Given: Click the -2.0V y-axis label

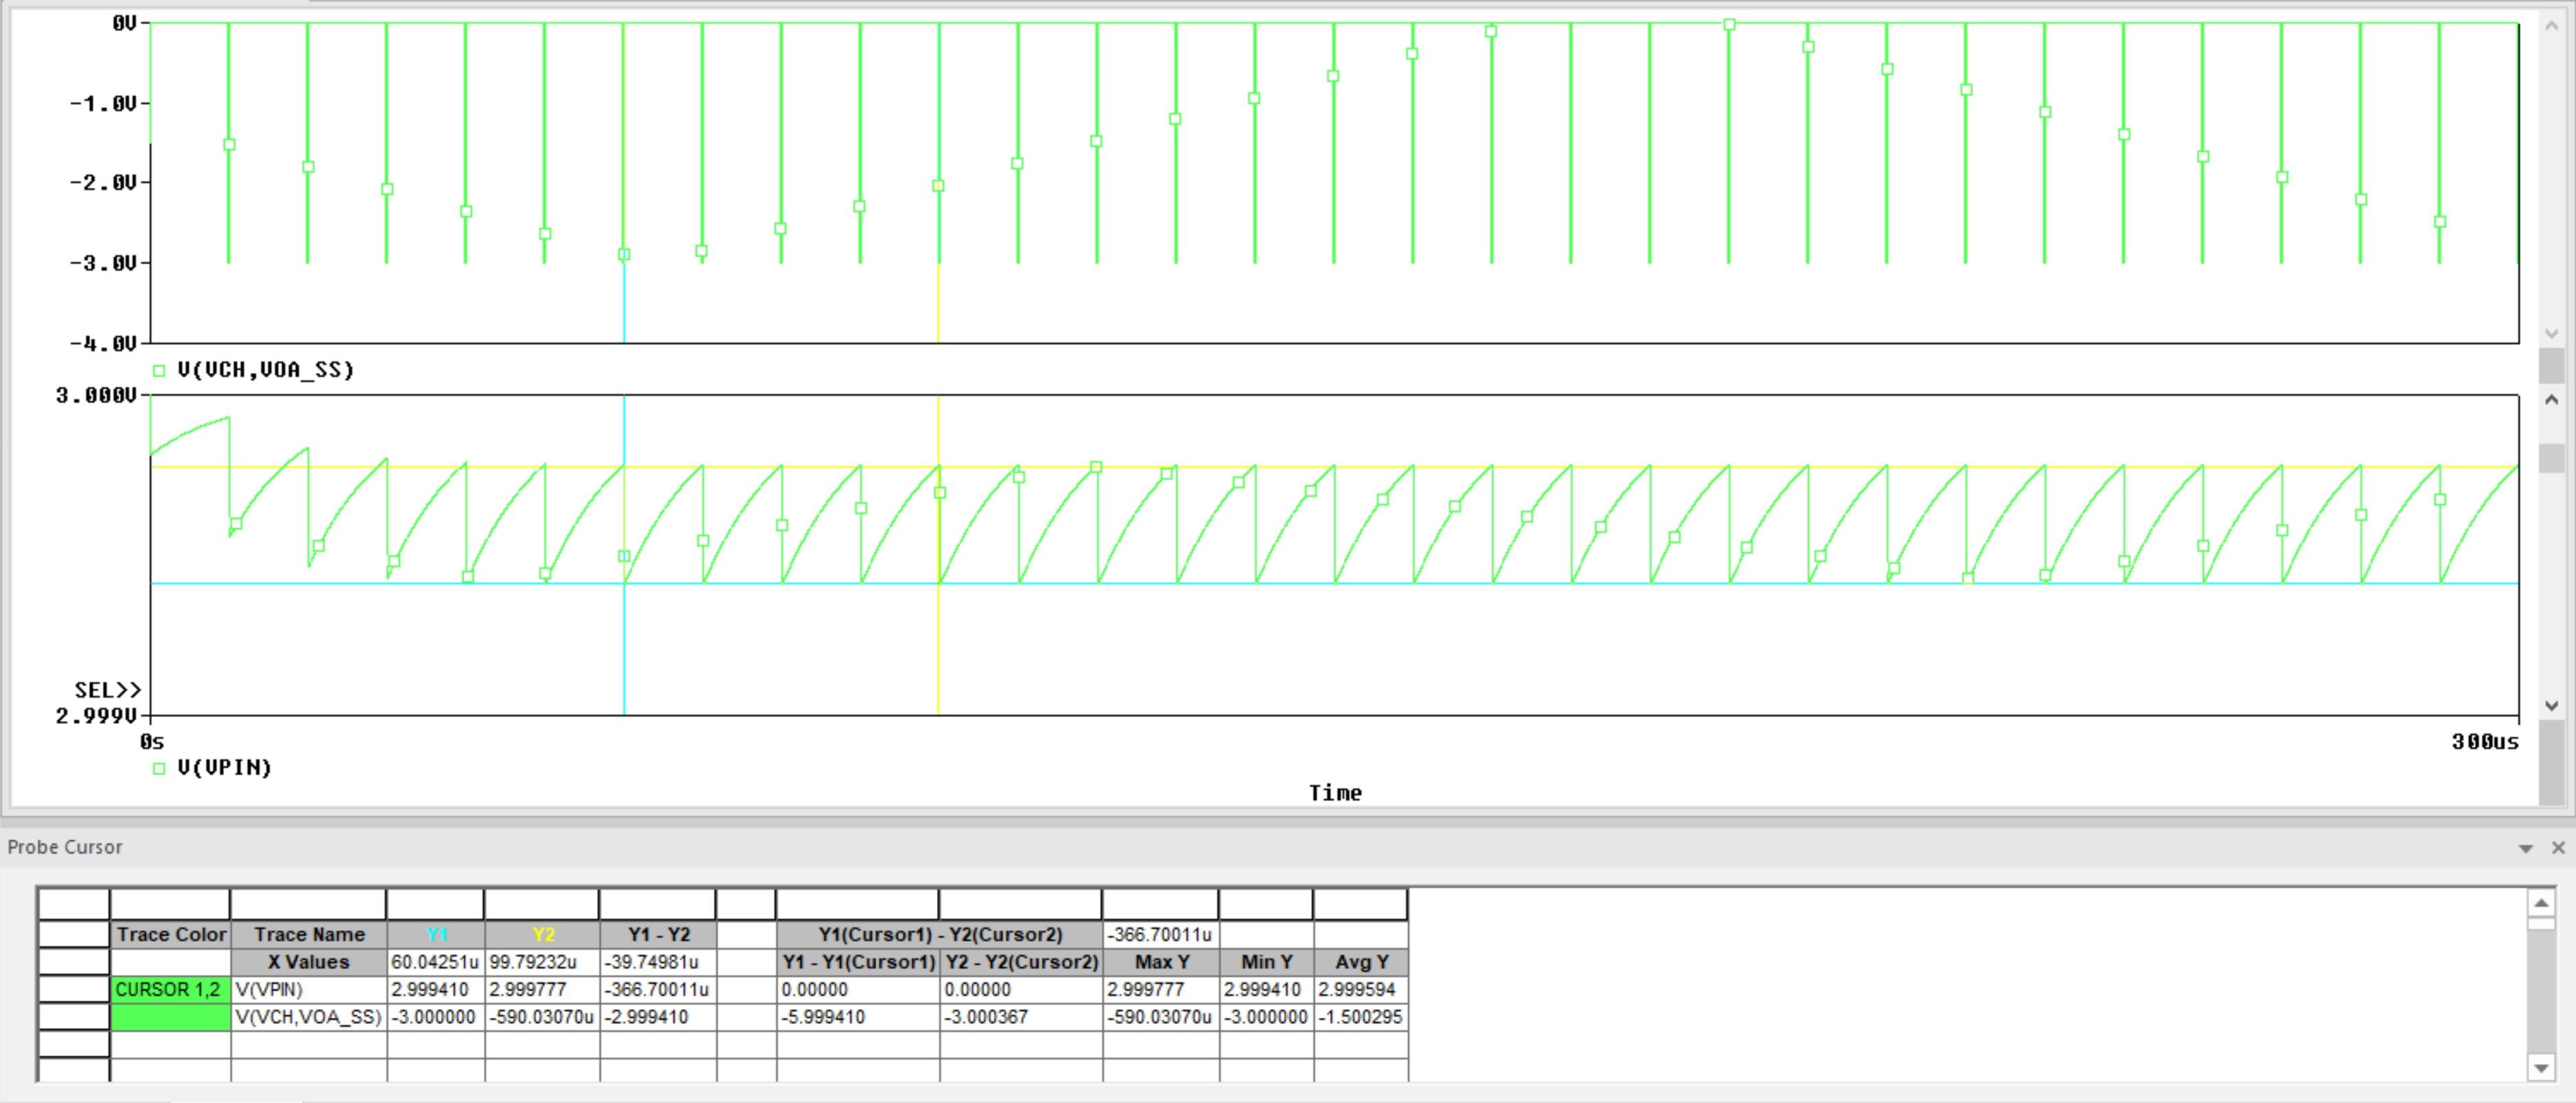Looking at the screenshot, I should [103, 182].
